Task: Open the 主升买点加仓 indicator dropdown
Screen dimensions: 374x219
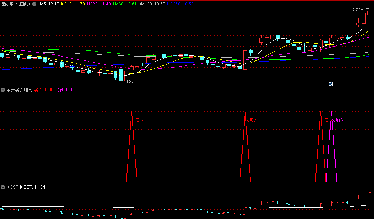Action: coord(3,90)
